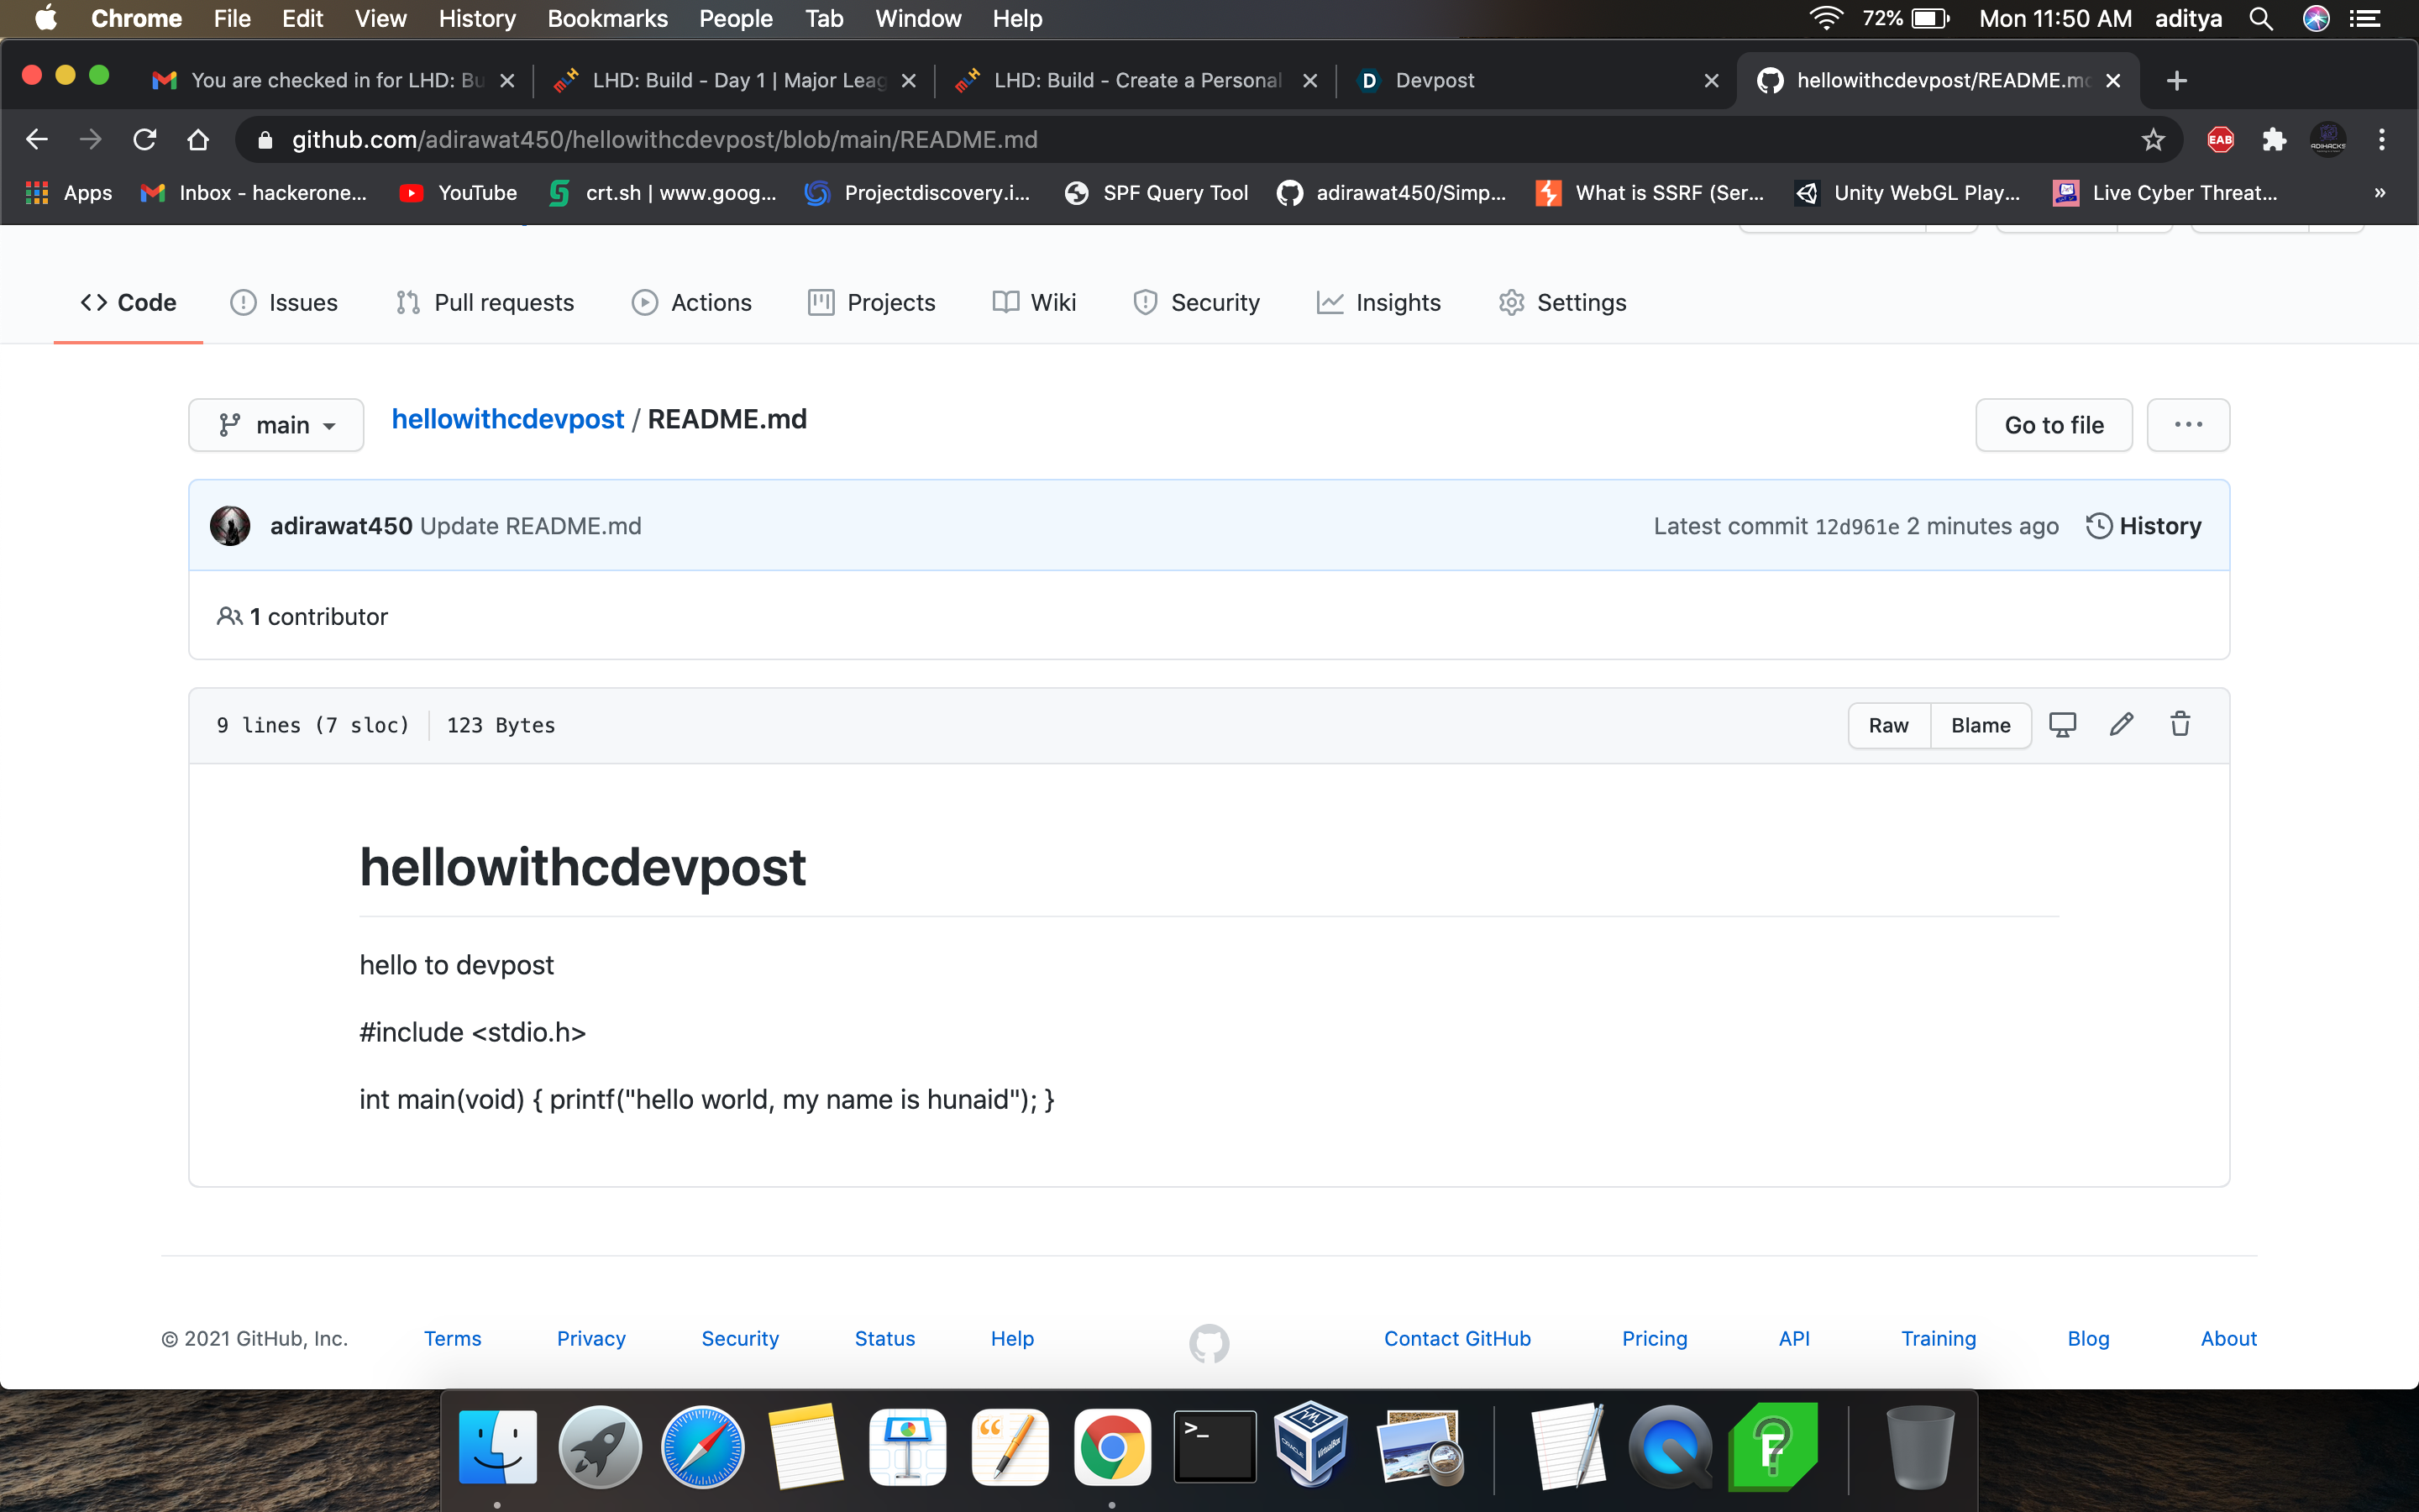This screenshot has width=2419, height=1512.
Task: Open the Insights tab
Action: (x=1378, y=302)
